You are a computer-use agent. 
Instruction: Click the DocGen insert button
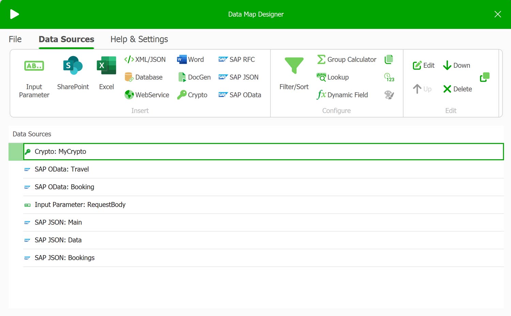pos(194,77)
